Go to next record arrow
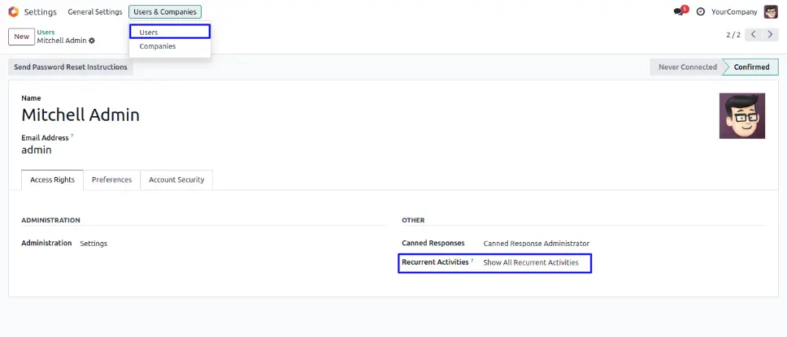The height and width of the screenshot is (337, 787). coord(771,35)
